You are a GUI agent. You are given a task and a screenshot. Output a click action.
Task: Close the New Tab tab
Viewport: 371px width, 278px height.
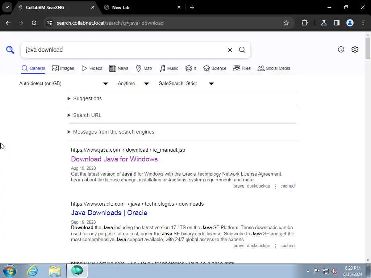(179, 7)
